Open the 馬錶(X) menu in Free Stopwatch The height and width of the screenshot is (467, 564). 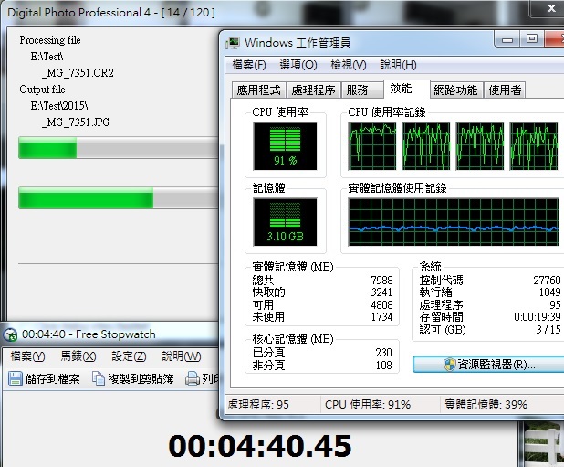pos(78,356)
